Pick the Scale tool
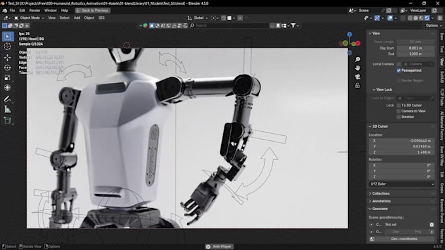 click(8, 78)
